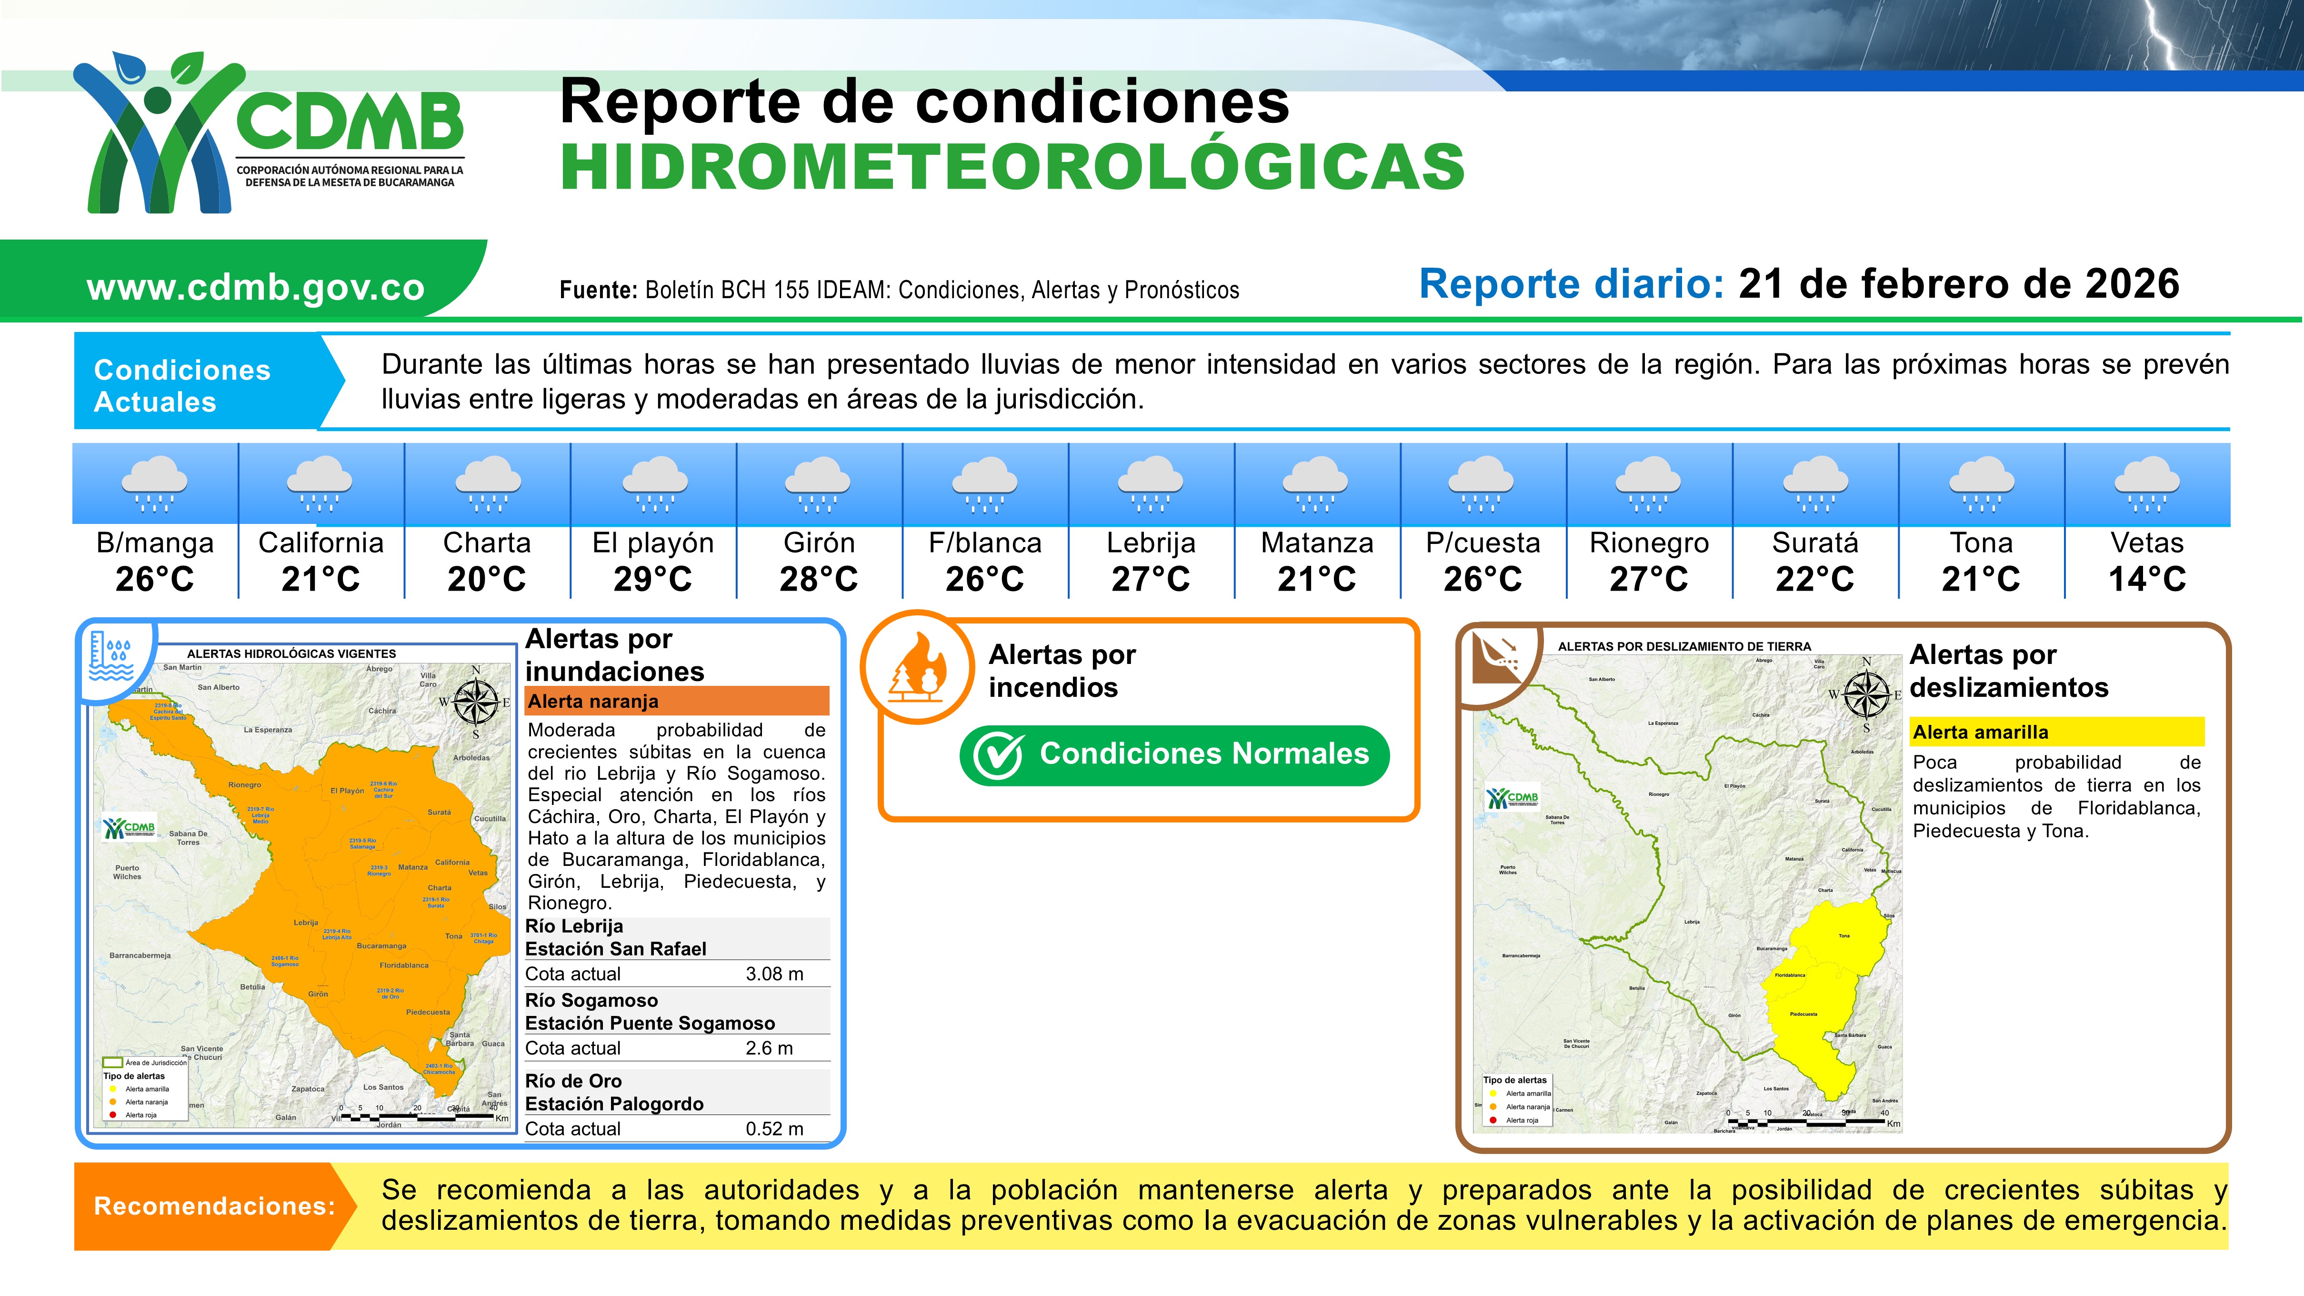The width and height of the screenshot is (2304, 1296).
Task: Select the Condiciones Actuales label
Action: click(182, 385)
